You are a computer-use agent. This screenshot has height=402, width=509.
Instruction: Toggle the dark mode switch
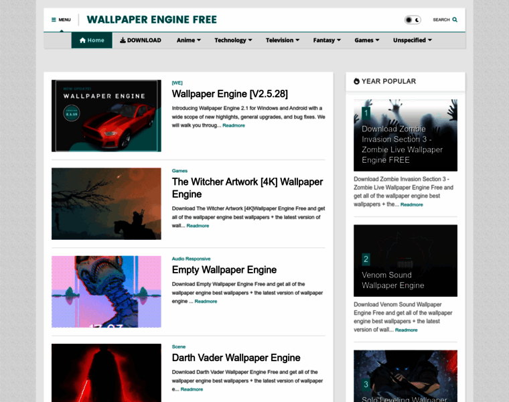[413, 20]
